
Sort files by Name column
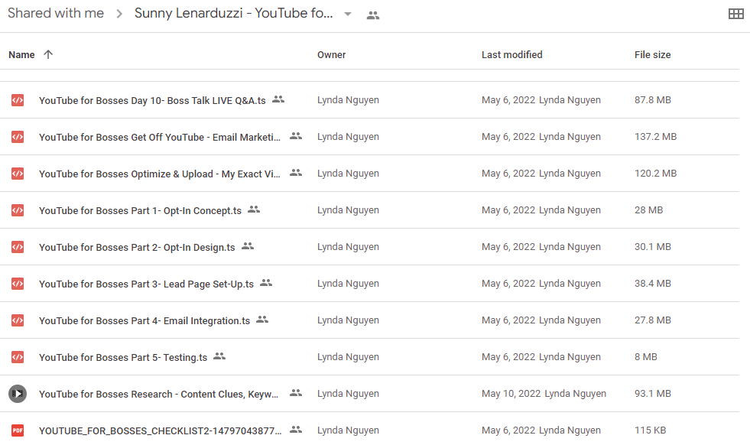pos(21,55)
